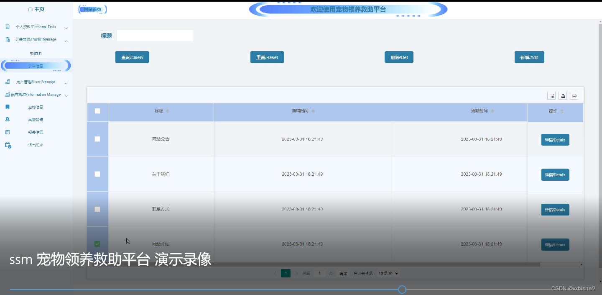Go to previous page arrow
This screenshot has width=602, height=295.
pos(275,273)
